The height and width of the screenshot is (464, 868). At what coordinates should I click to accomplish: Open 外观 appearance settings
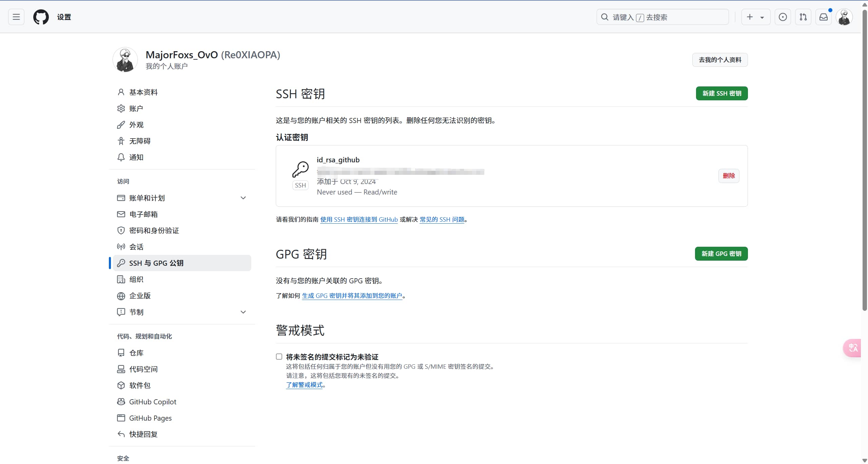tap(182, 125)
